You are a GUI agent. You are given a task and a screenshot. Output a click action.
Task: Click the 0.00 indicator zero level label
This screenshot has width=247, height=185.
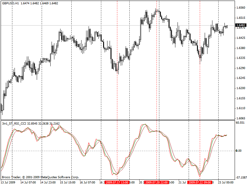coord(238,151)
